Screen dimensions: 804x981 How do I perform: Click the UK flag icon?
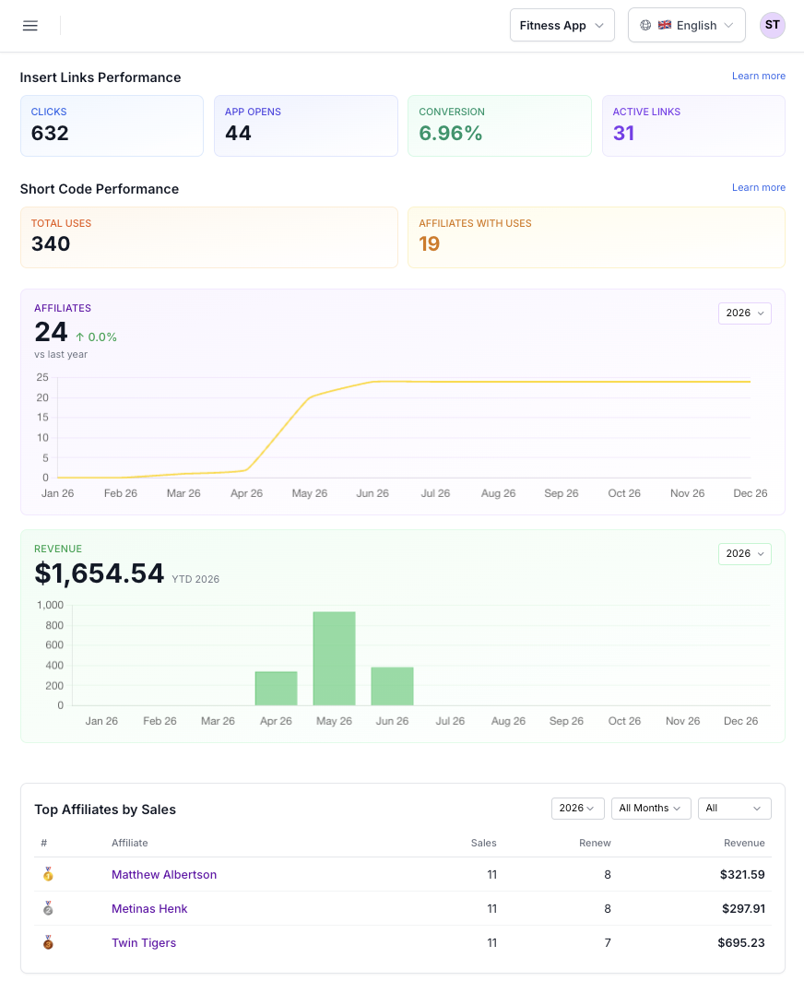pos(665,25)
